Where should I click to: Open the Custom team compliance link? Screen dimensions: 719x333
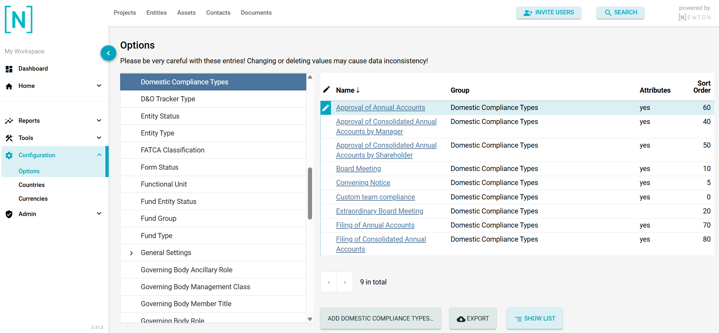coord(375,197)
